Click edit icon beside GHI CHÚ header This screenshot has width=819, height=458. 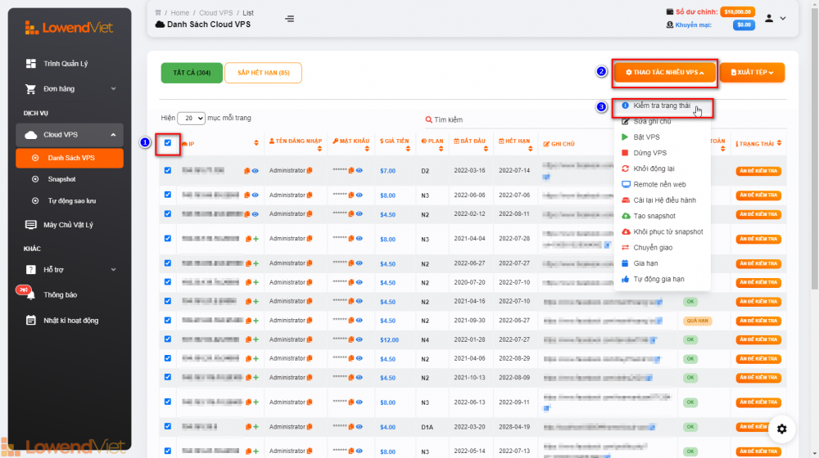pos(546,144)
